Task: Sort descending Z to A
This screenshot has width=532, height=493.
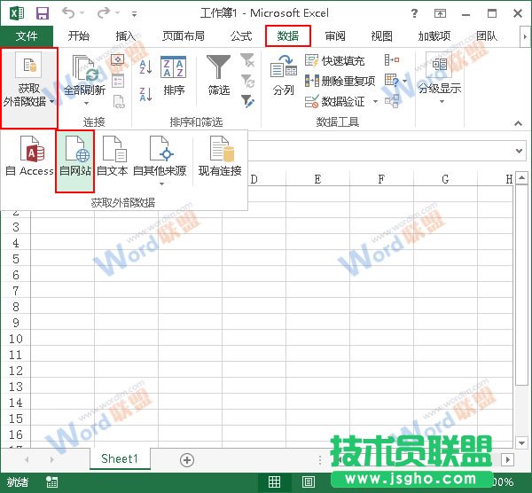Action: pyautogui.click(x=145, y=94)
